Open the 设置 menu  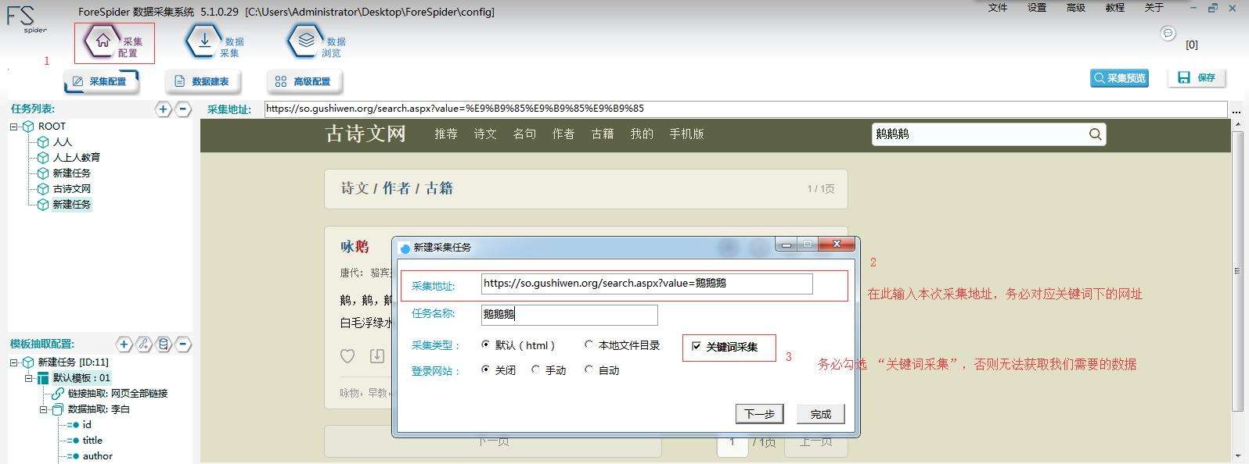click(1037, 8)
